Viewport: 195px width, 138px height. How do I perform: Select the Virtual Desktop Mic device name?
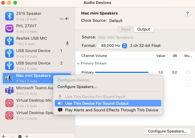[34, 100]
